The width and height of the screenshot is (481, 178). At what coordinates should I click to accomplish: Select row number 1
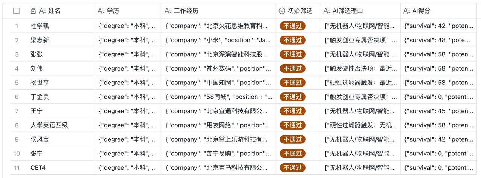[17, 26]
